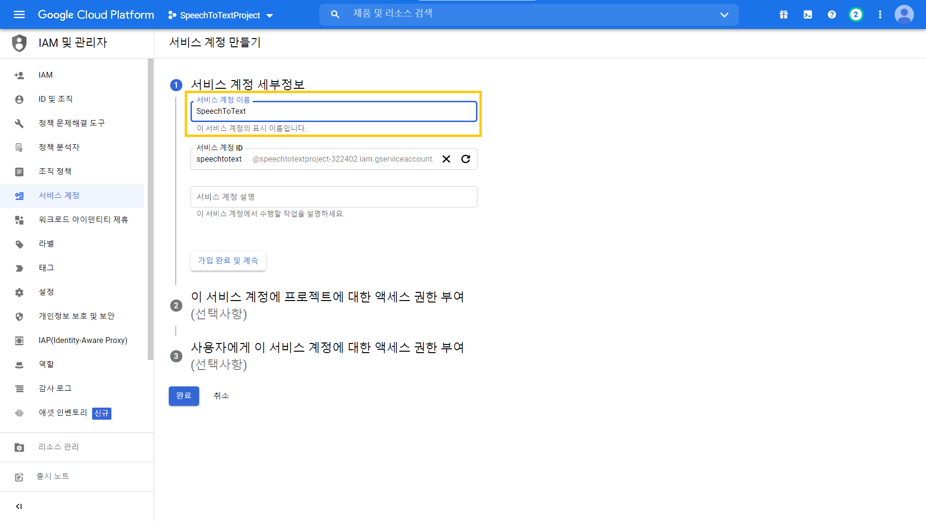This screenshot has width=926, height=521.
Task: Select 서비스 계정 in the sidebar
Action: point(59,195)
